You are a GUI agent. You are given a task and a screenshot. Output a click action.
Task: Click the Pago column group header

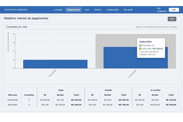point(61,90)
